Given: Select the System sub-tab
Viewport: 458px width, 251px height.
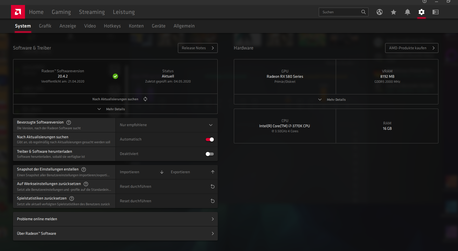Looking at the screenshot, I should click(x=23, y=26).
